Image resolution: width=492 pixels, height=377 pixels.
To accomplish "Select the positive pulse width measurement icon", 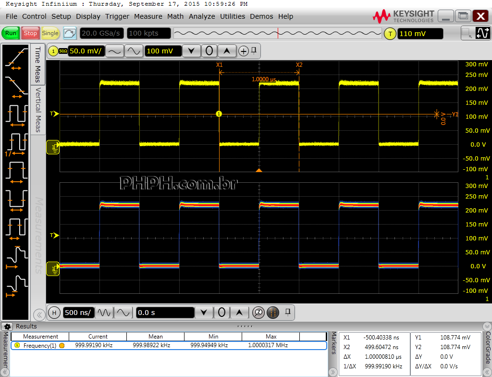I will tap(16, 172).
